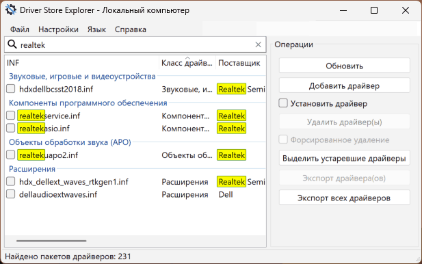Check the hdxdellbcsst2018.inf driver checkbox

pyautogui.click(x=11, y=88)
